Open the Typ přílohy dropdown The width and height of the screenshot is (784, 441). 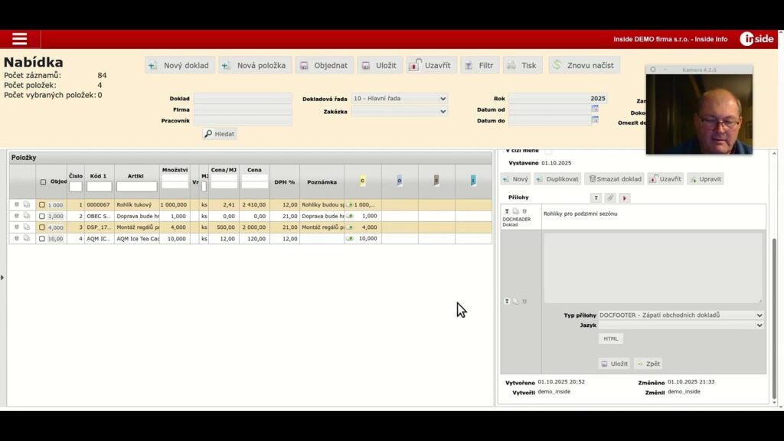click(x=681, y=315)
